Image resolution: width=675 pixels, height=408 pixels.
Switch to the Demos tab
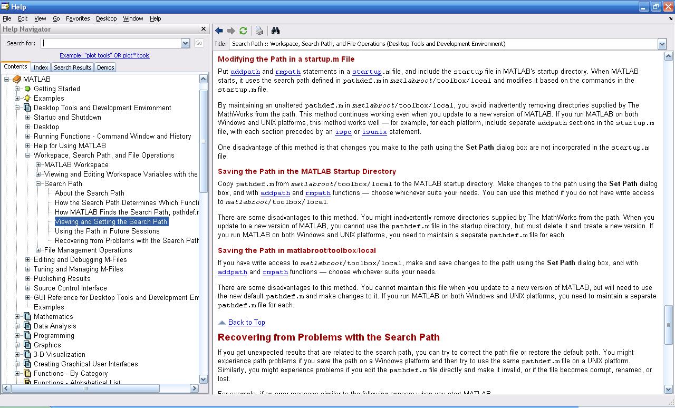point(105,67)
